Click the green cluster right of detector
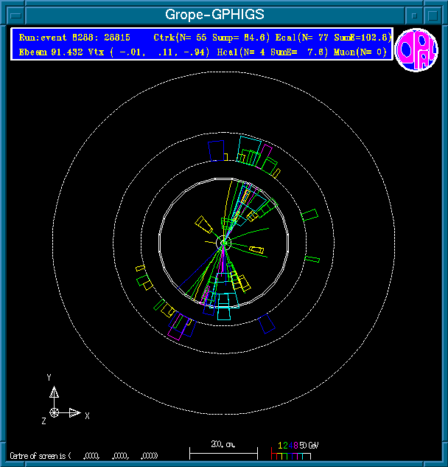The image size is (448, 467). click(x=309, y=215)
